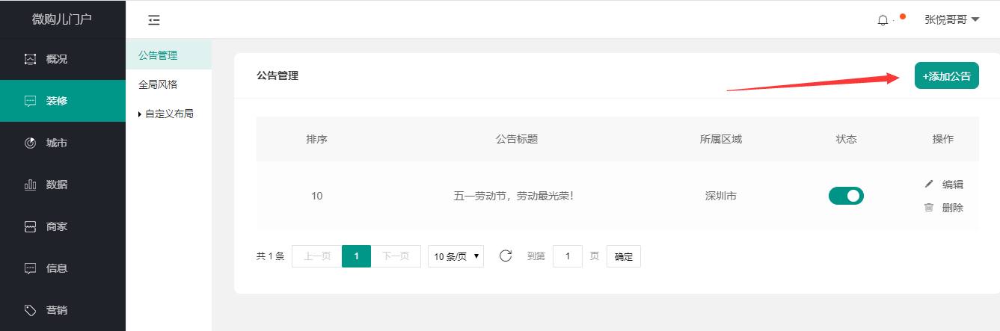Image resolution: width=1000 pixels, height=331 pixels.
Task: Open the 张悦哥哥 user dropdown
Action: pos(951,20)
